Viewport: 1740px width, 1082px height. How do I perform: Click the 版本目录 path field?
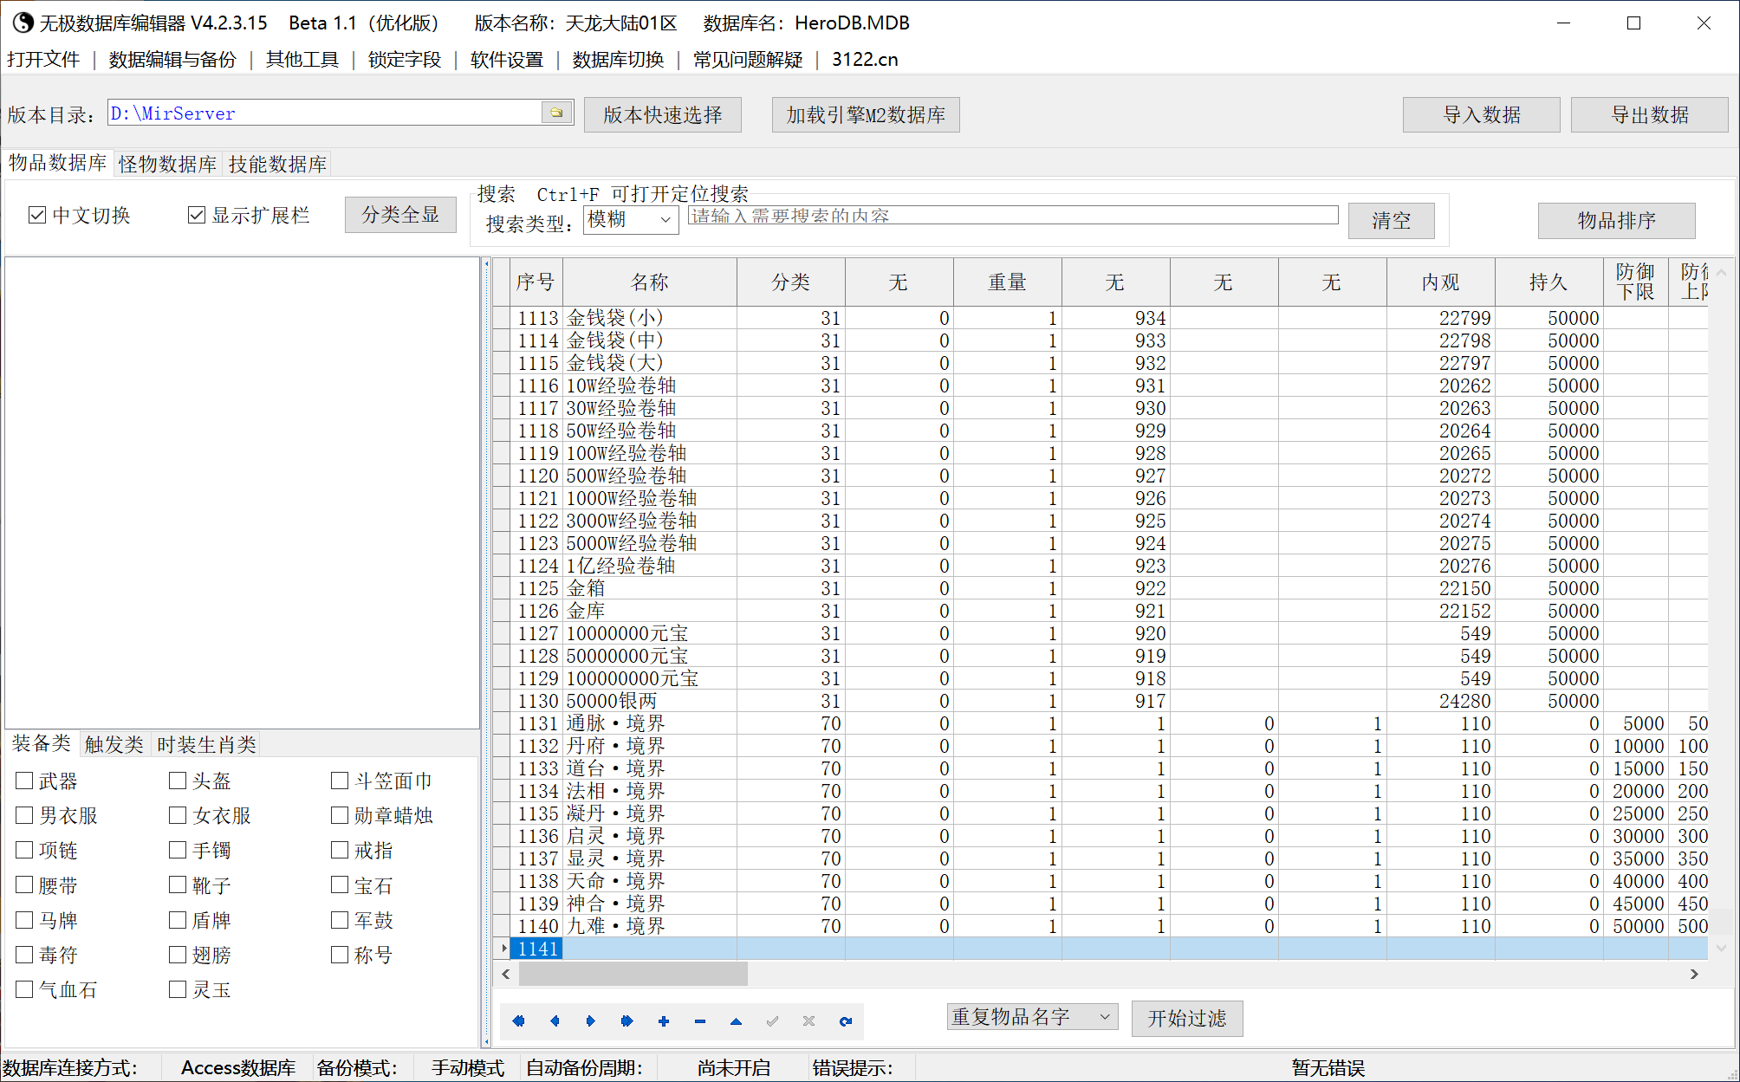(325, 113)
